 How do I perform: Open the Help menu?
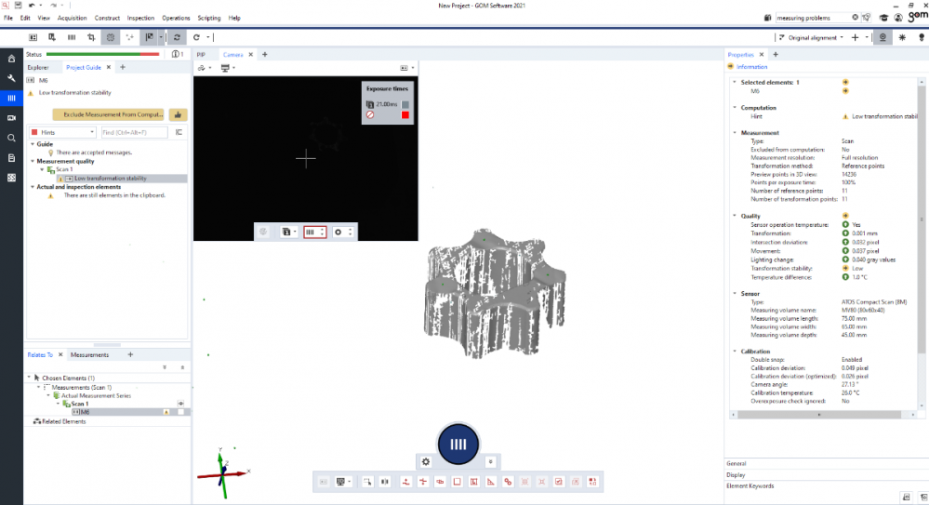coord(234,18)
